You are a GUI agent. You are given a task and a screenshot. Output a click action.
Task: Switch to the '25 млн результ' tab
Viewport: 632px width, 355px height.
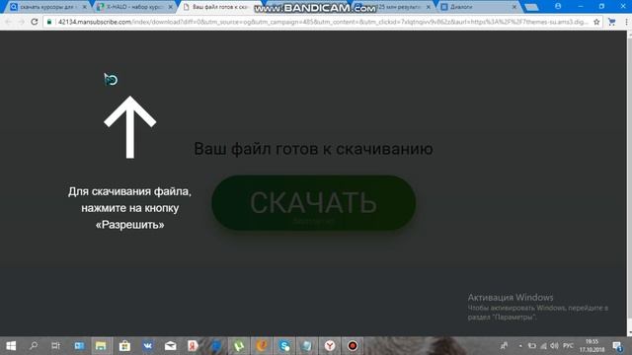pyautogui.click(x=393, y=7)
